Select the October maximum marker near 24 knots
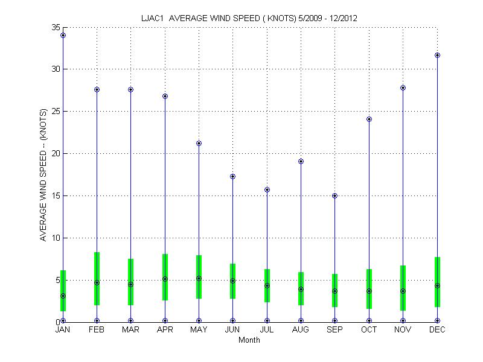The image size is (483, 362). point(369,119)
